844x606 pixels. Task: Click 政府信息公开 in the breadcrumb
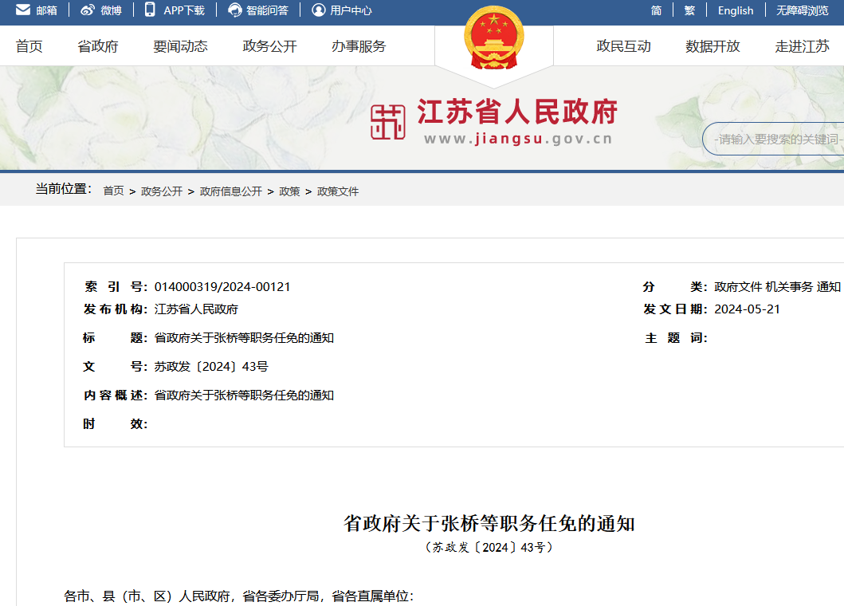(x=231, y=191)
